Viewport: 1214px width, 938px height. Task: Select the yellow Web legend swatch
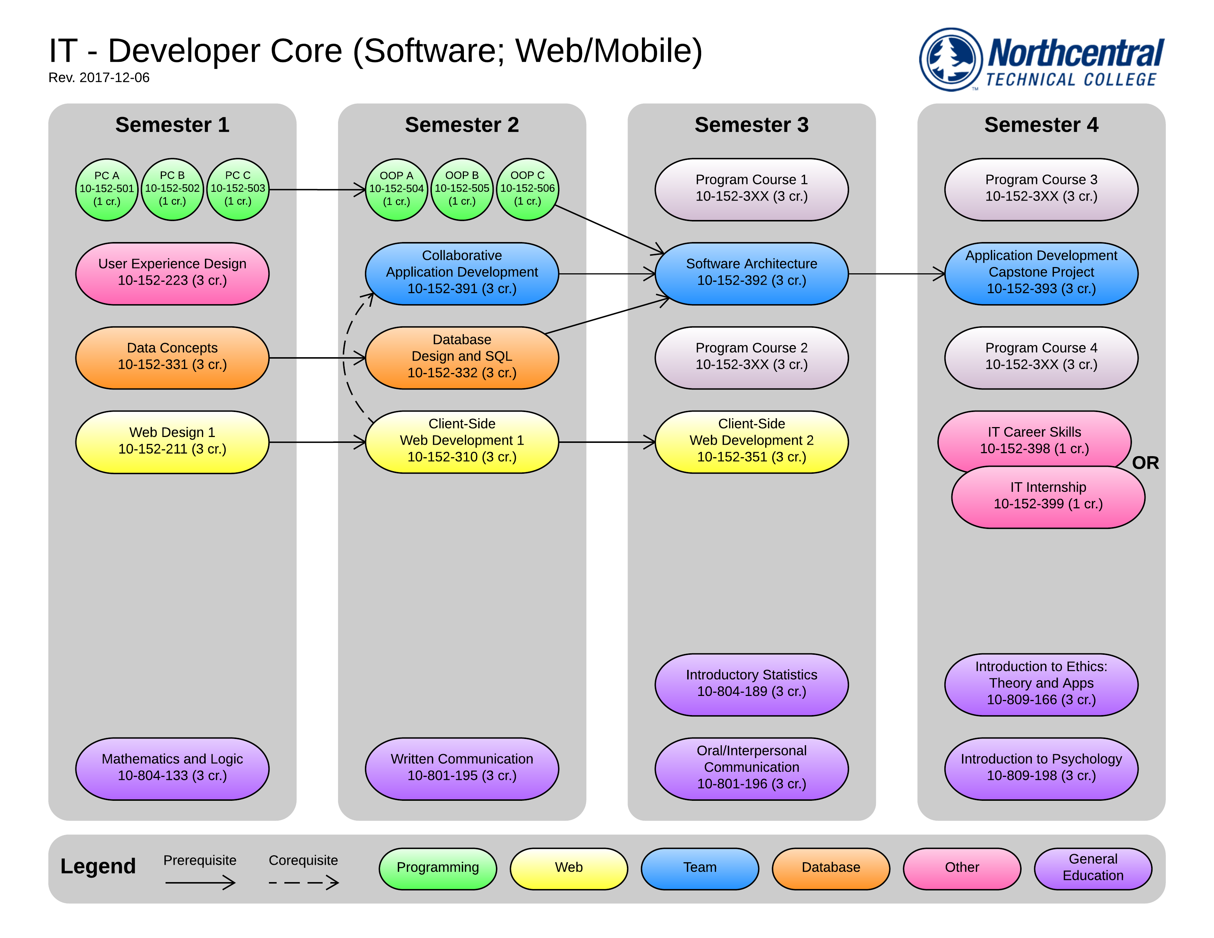(x=569, y=868)
